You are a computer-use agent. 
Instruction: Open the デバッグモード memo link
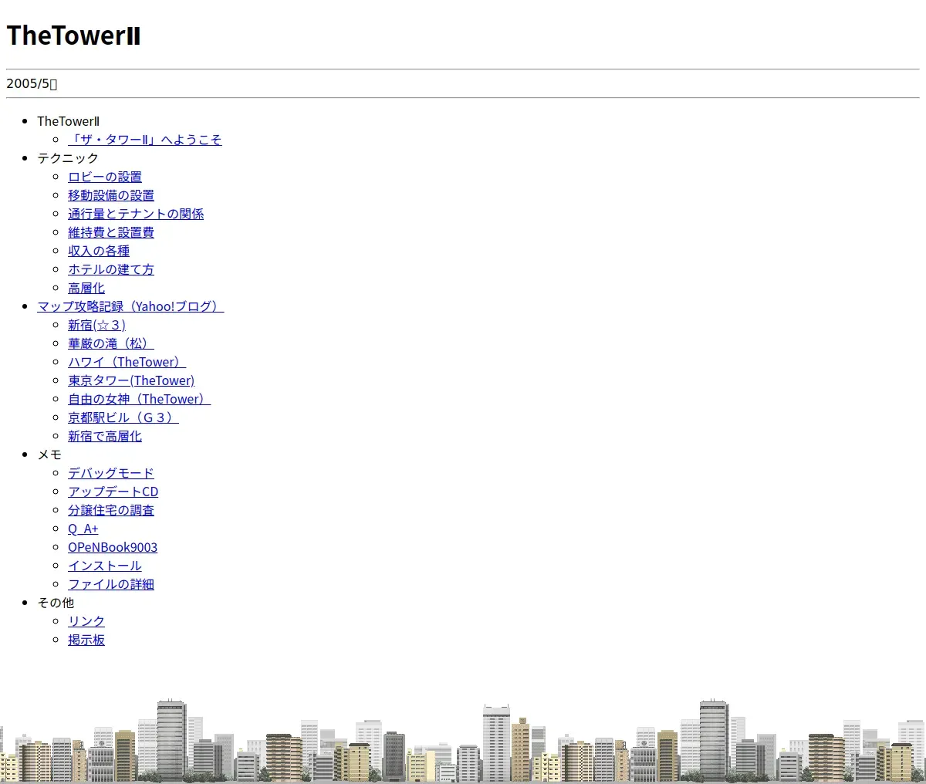point(111,473)
